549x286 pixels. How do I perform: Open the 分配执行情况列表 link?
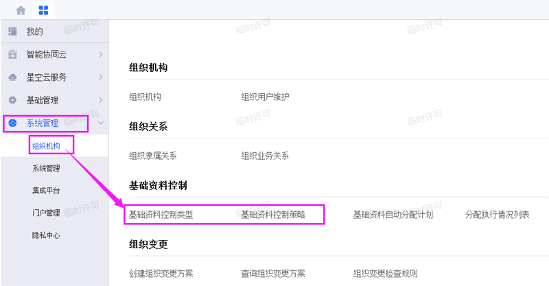click(x=497, y=215)
